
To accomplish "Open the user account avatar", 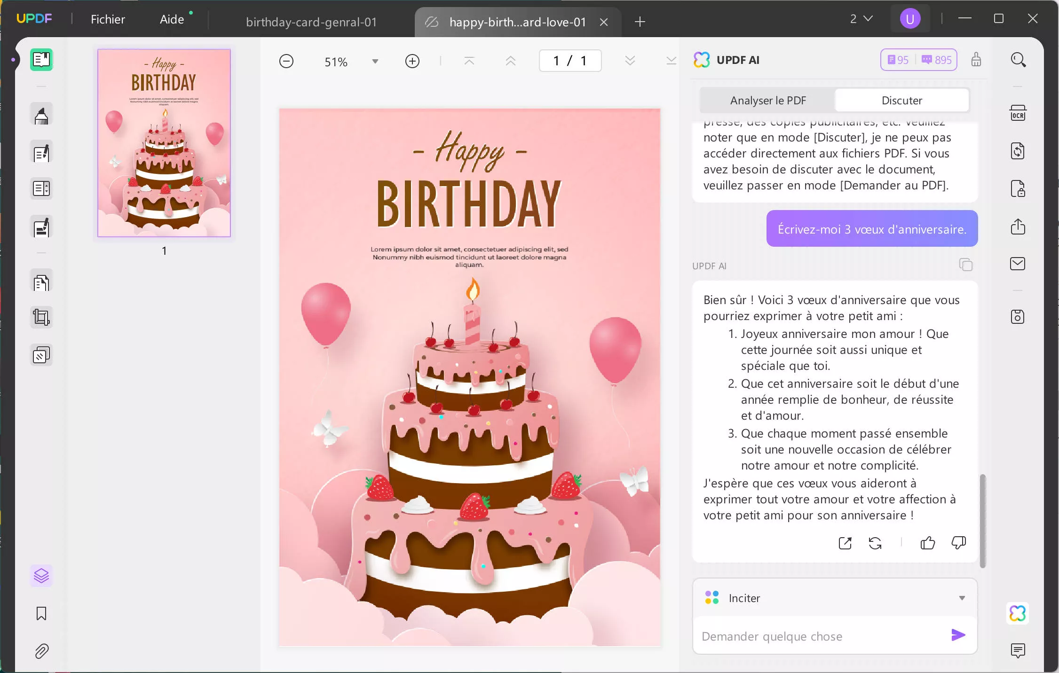I will (x=910, y=19).
